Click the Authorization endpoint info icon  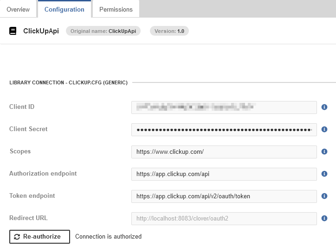[x=324, y=174]
